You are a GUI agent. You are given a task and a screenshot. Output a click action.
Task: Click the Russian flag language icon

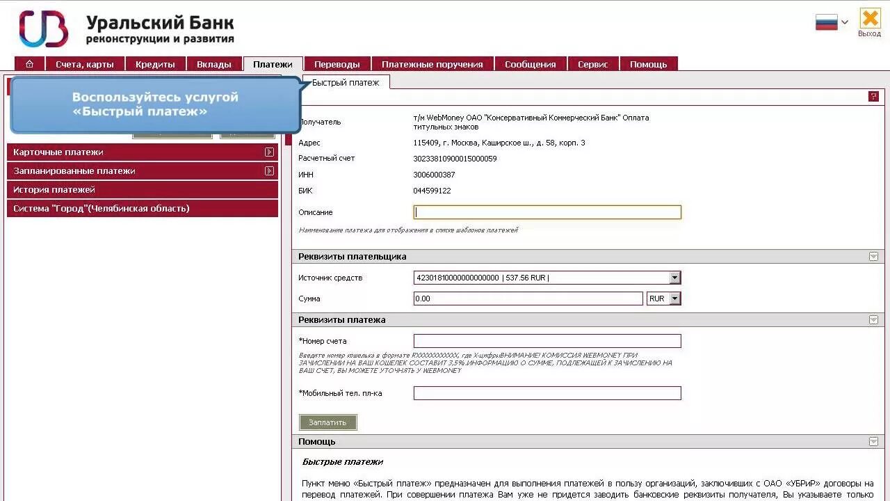click(x=826, y=22)
